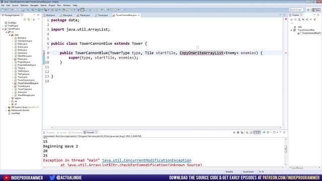Viewport: 322px width, 181px height.
Task: Click the Open Type toolbar icon
Action: (63, 10)
